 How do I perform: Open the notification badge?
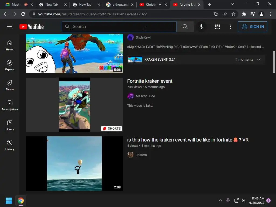pos(268,201)
